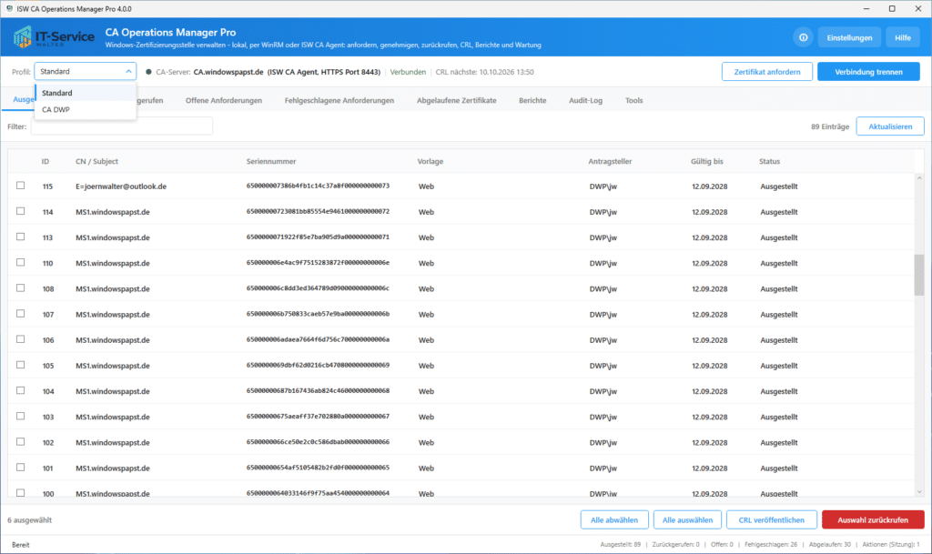Click CRL veröffentlichen button
This screenshot has width=932, height=554.
click(x=772, y=519)
